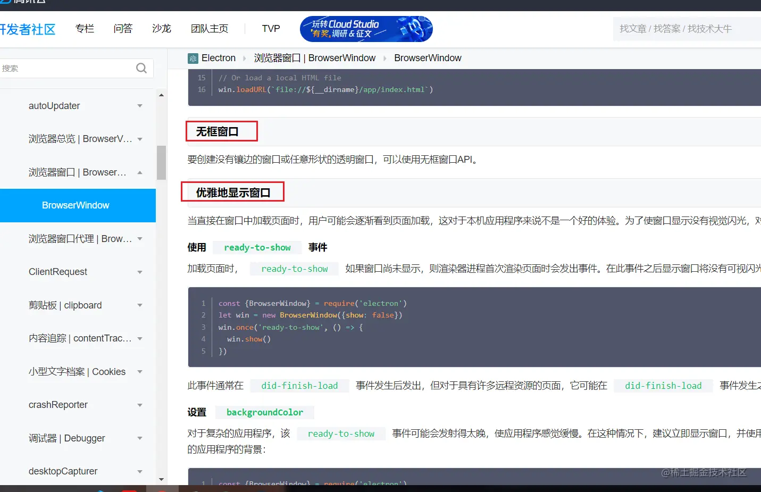Expand the ClientRequest section arrow
The width and height of the screenshot is (761, 492).
click(140, 272)
